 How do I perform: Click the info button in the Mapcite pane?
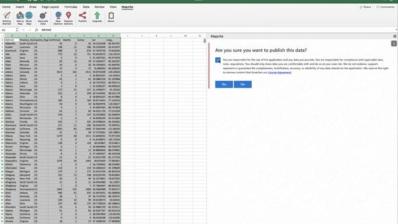pyautogui.click(x=394, y=44)
